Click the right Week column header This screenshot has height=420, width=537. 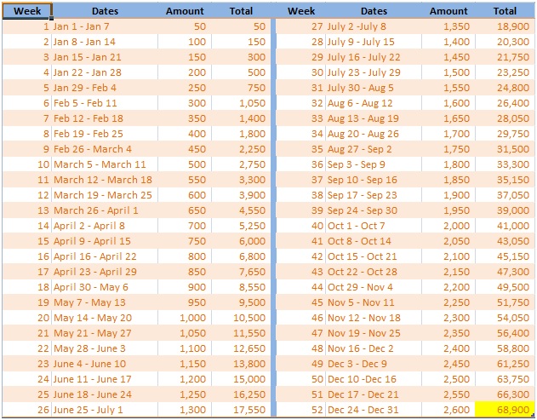[301, 11]
